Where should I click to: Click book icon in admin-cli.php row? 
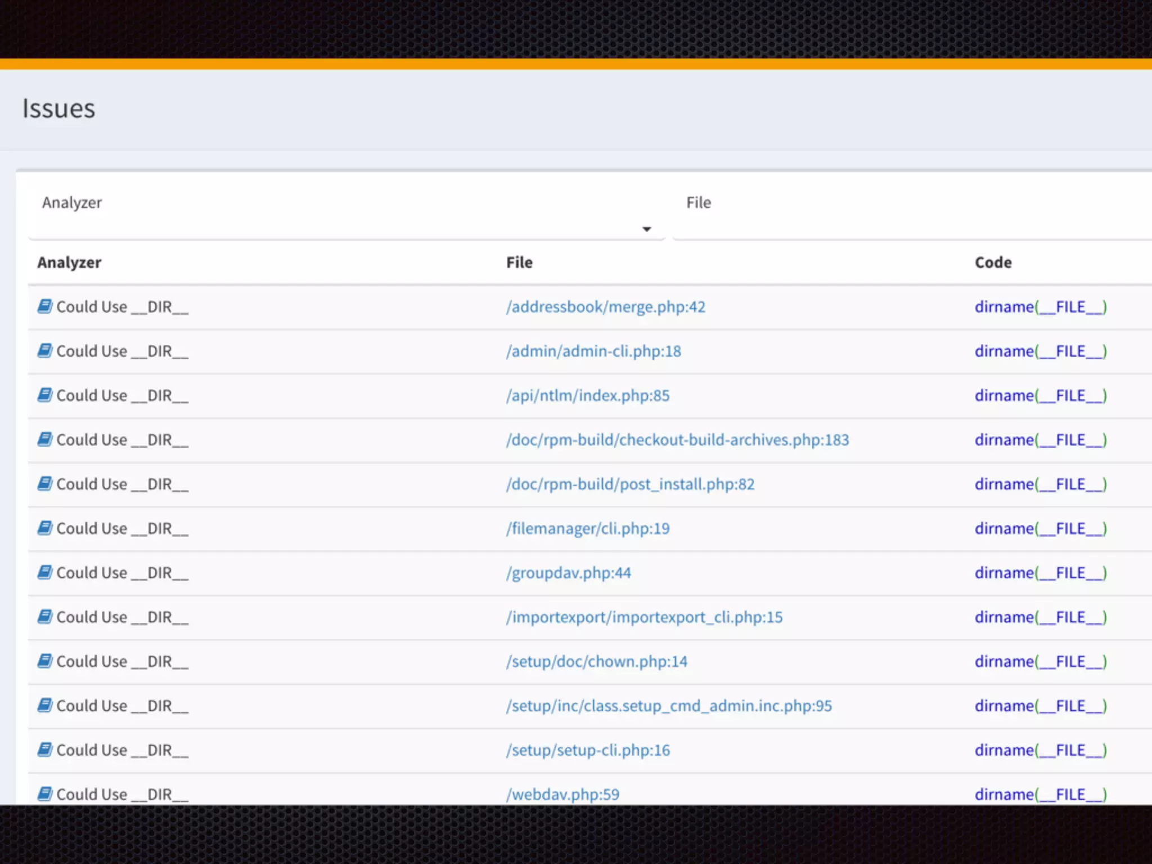point(45,351)
